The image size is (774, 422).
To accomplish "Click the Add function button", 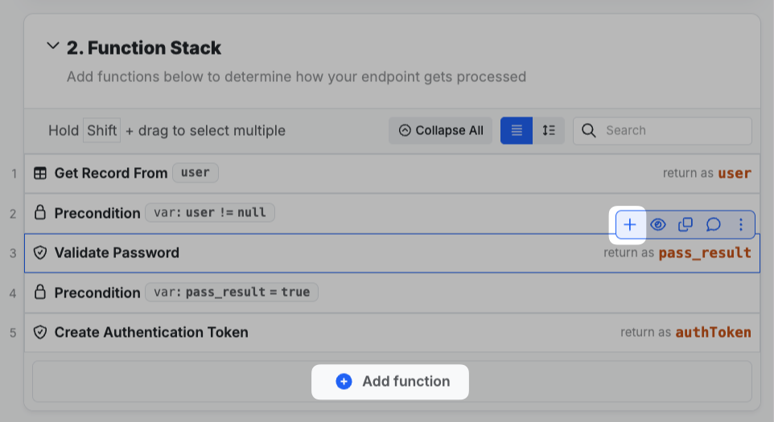I will coord(391,381).
